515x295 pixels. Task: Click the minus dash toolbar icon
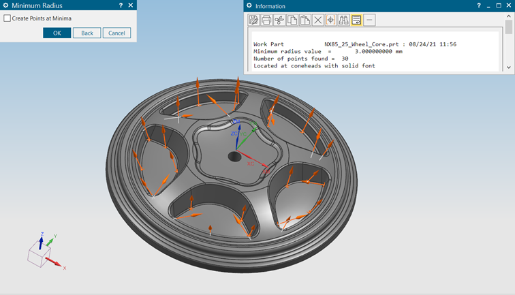tap(369, 20)
